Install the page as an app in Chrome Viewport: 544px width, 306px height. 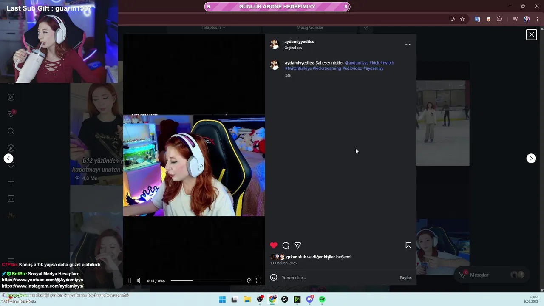[x=452, y=19]
